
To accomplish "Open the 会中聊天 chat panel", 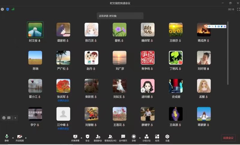I will pyautogui.click(x=123, y=138).
